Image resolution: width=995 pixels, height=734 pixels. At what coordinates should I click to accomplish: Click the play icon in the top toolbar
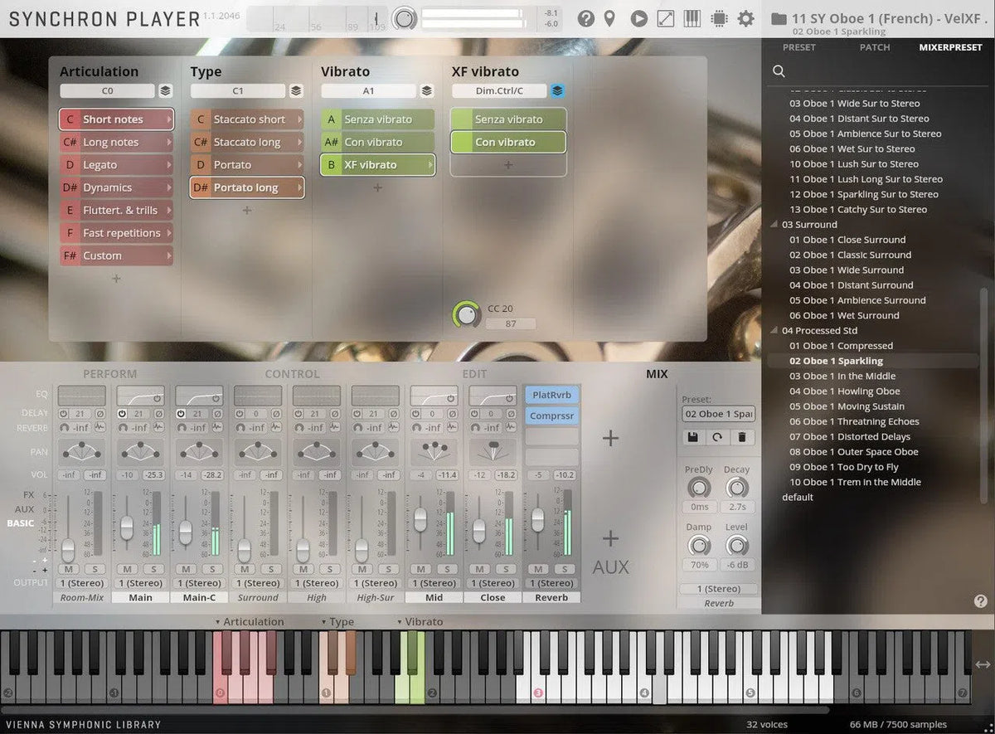638,17
